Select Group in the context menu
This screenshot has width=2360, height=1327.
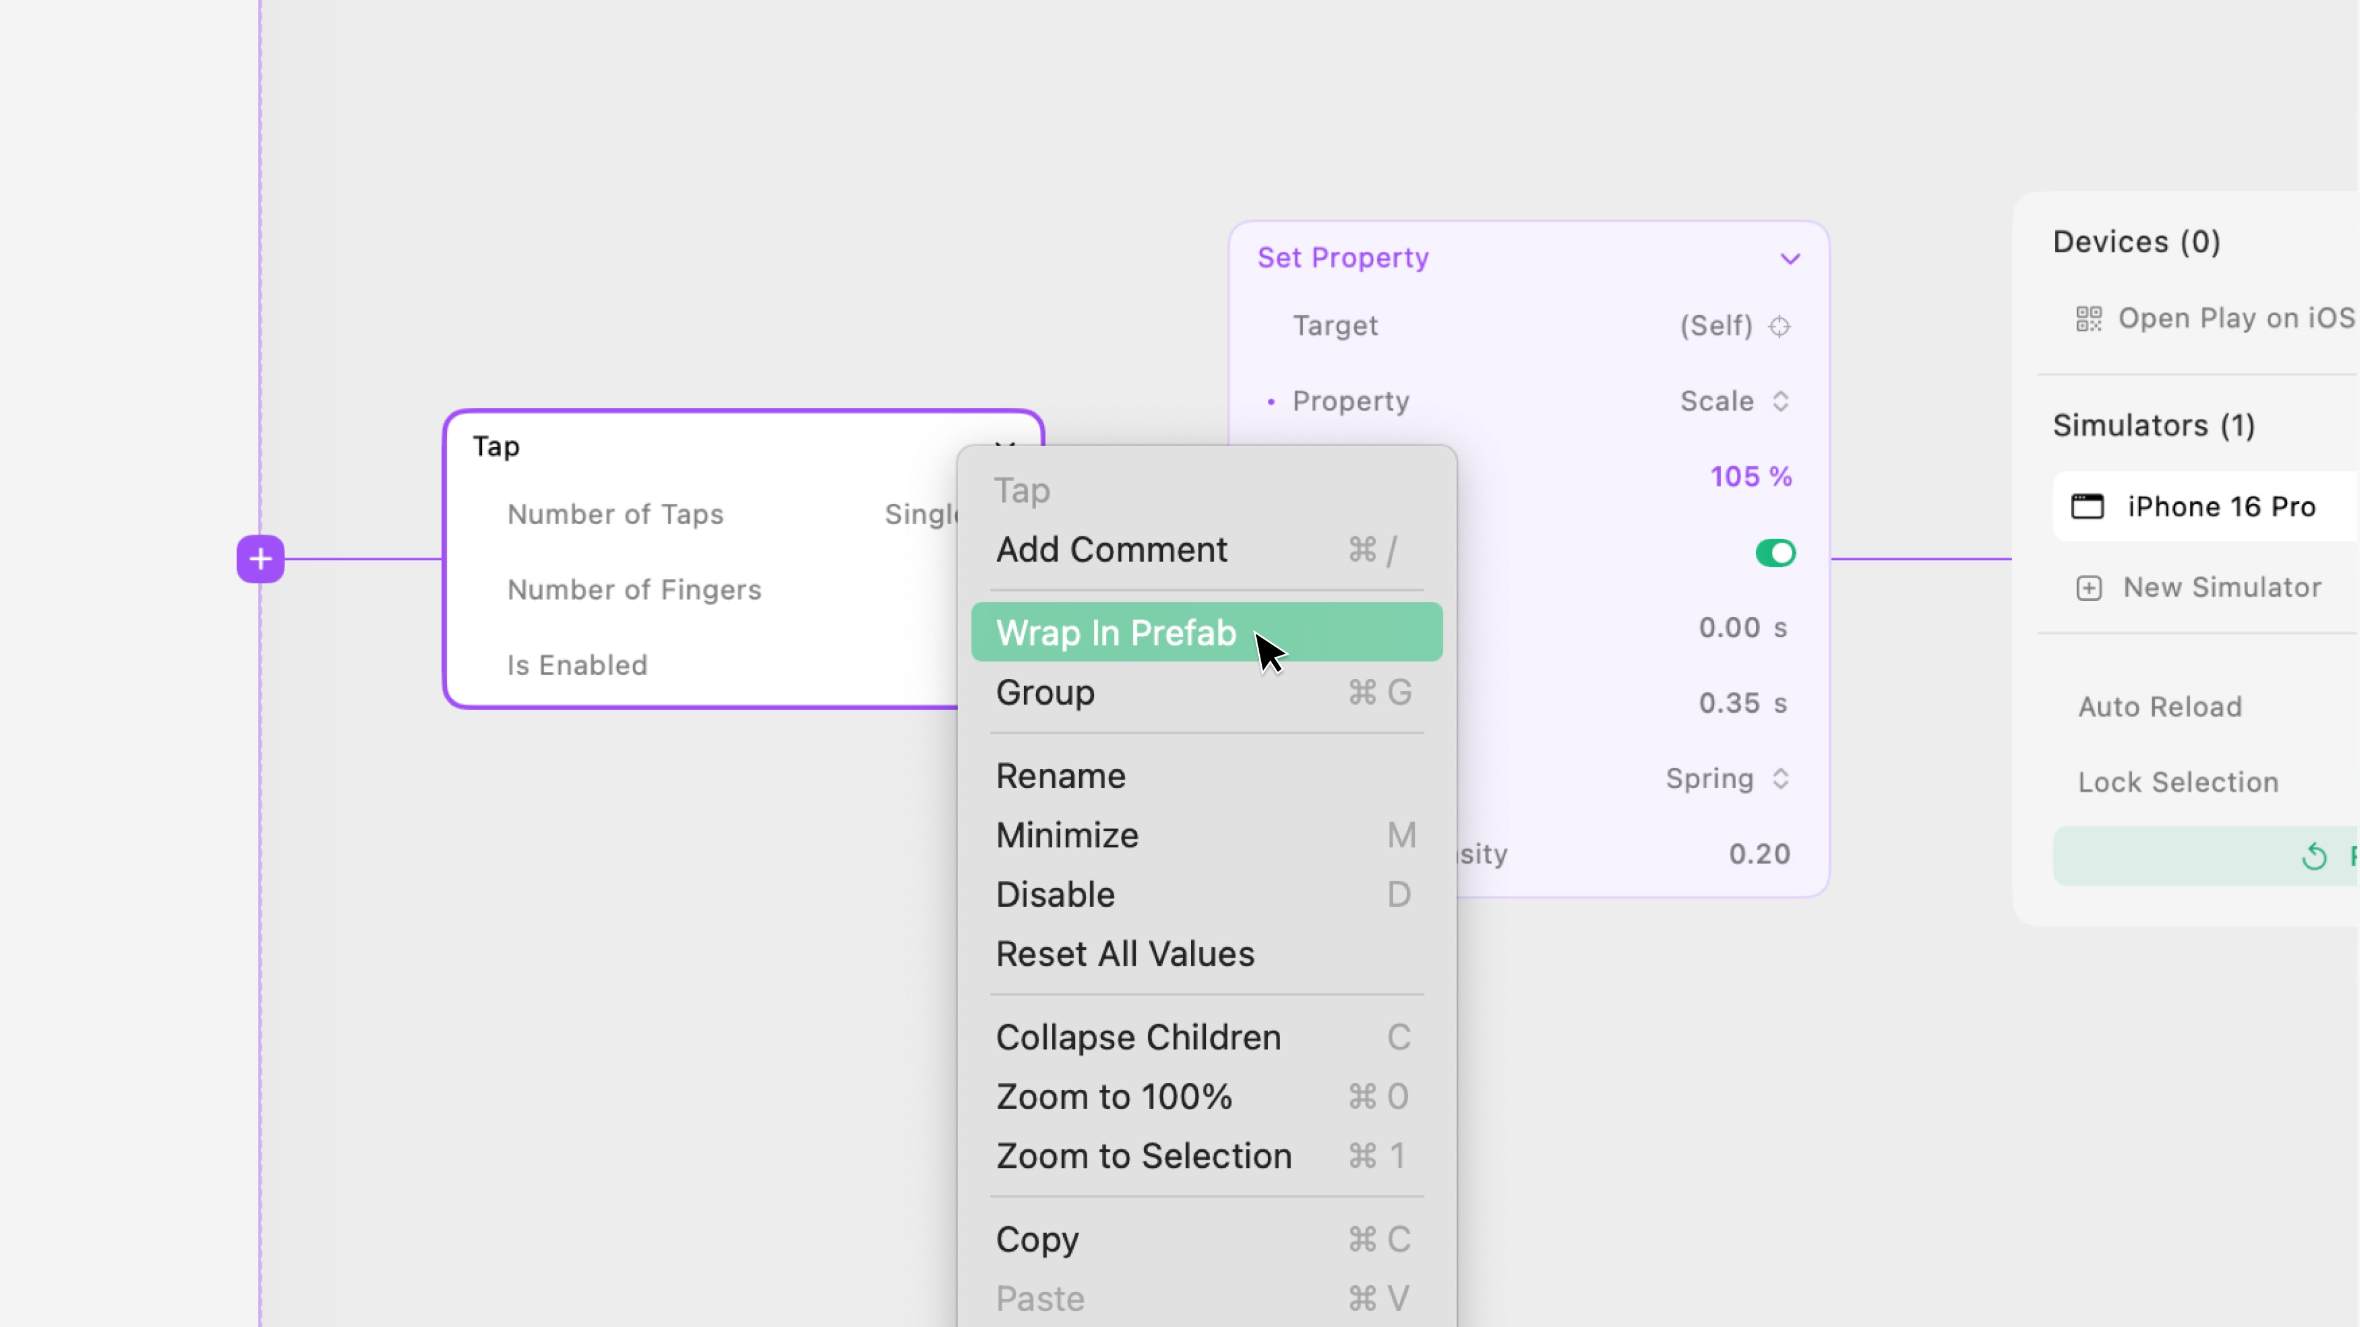pos(1044,692)
